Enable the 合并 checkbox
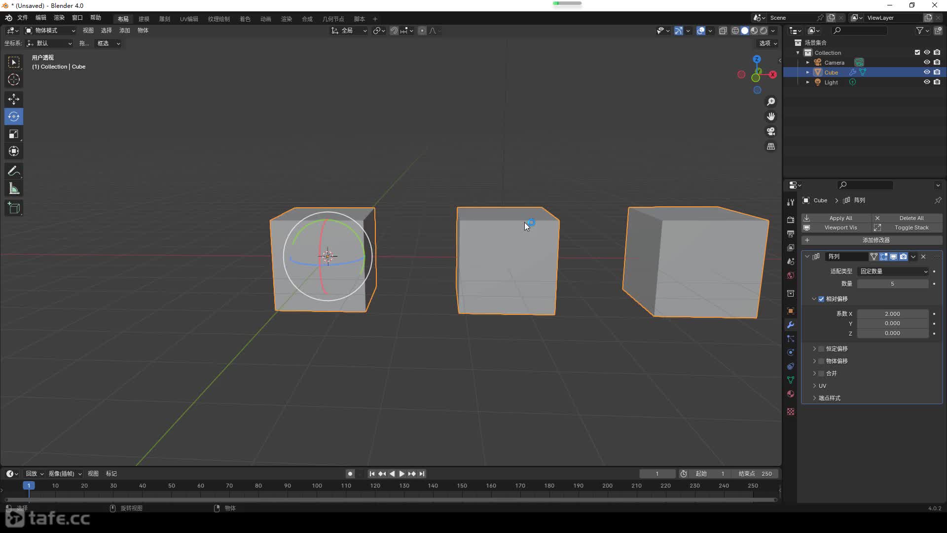This screenshot has height=533, width=947. click(821, 374)
